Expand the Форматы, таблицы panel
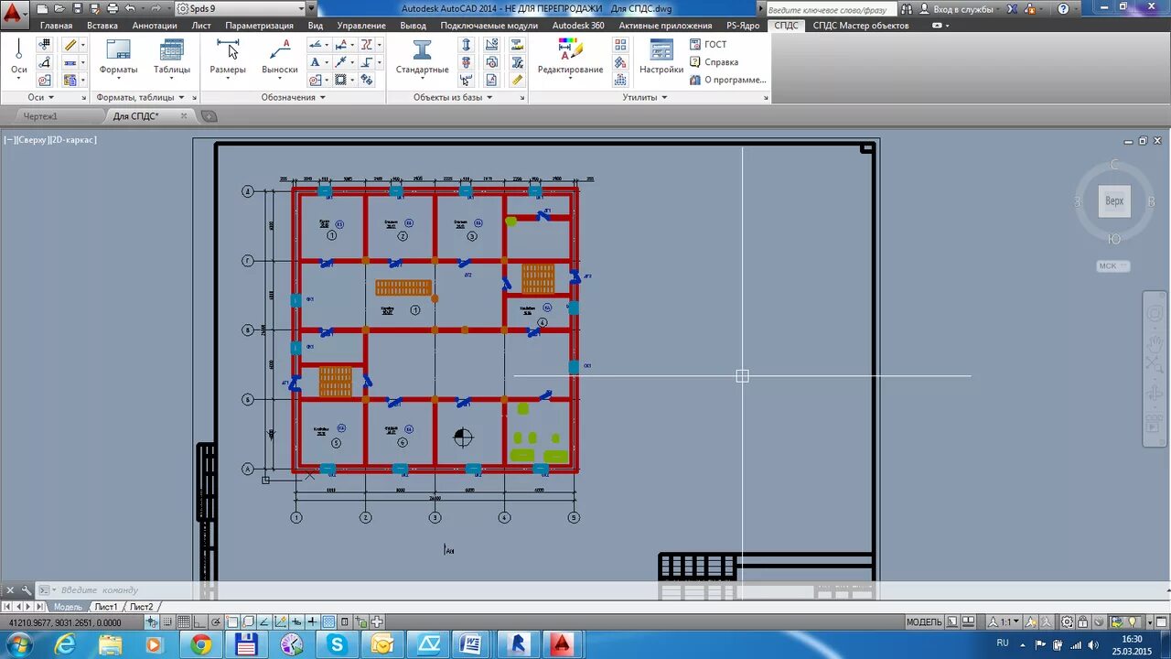The height and width of the screenshot is (659, 1171). 141,97
